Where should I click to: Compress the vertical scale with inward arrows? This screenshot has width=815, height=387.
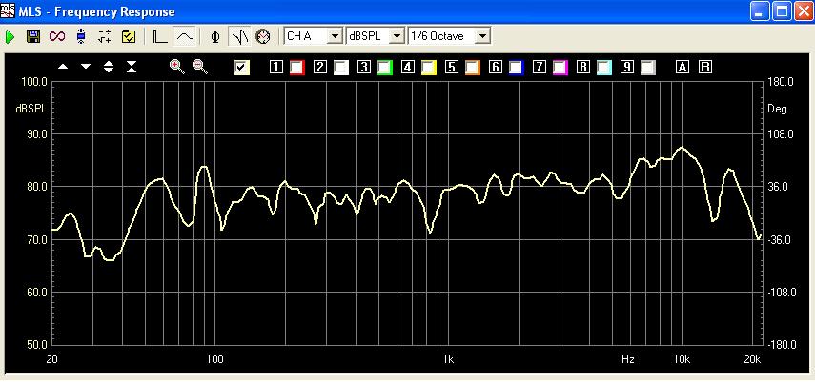(132, 67)
